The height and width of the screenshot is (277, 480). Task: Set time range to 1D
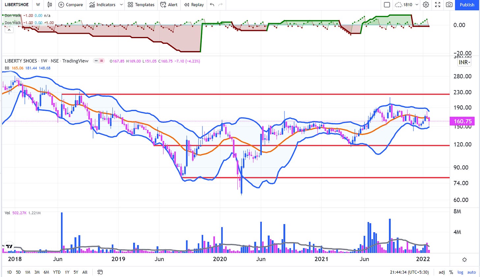(9, 272)
